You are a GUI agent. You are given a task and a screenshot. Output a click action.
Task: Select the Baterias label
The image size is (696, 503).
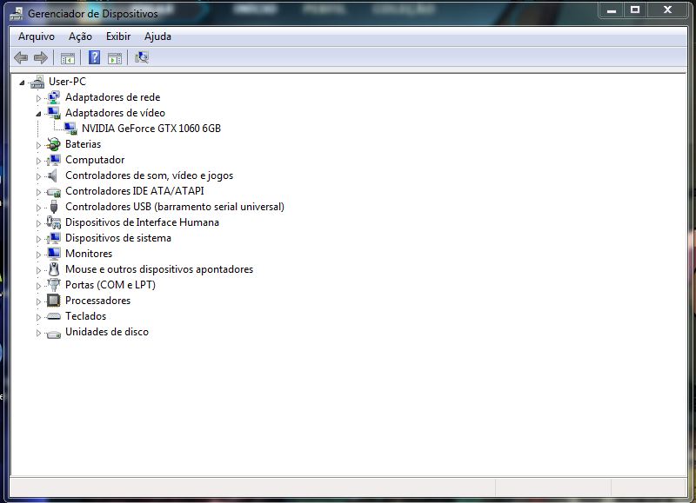[83, 144]
